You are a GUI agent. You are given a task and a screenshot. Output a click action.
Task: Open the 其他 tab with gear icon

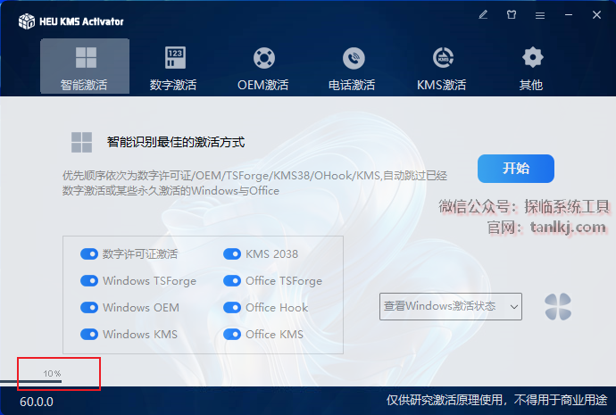point(531,69)
